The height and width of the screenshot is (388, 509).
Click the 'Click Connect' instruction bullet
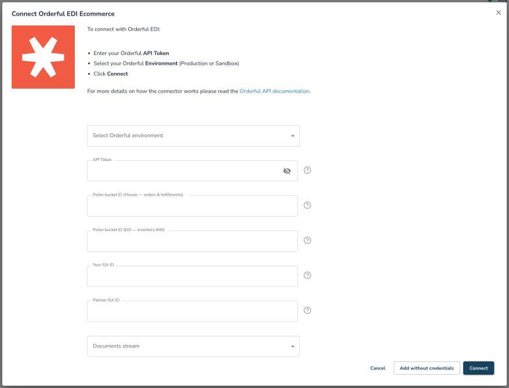pyautogui.click(x=111, y=74)
